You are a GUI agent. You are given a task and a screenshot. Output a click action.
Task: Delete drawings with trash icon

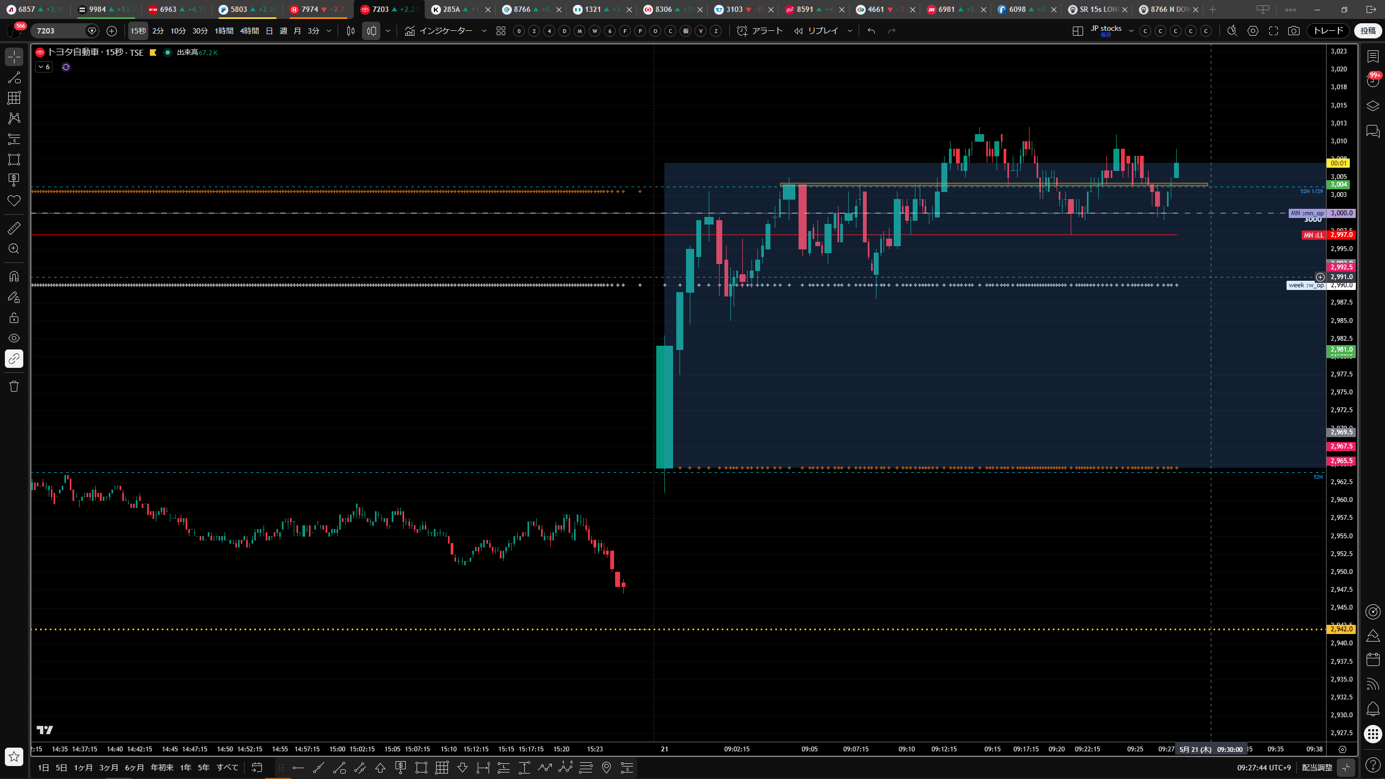[x=14, y=386]
